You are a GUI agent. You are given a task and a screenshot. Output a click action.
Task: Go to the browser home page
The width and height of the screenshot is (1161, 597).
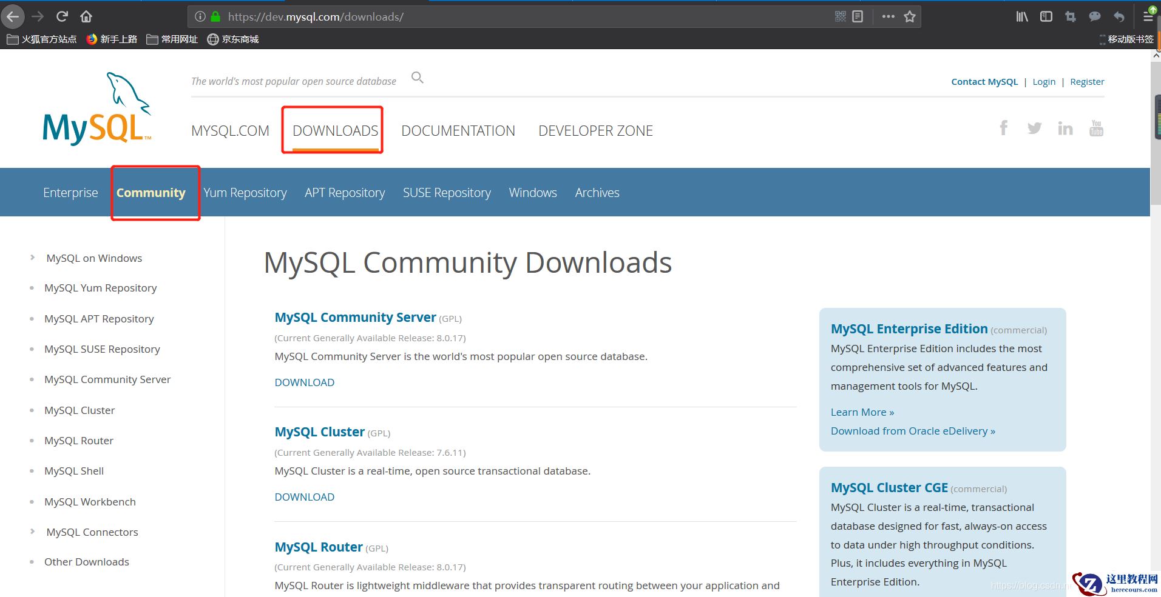click(x=86, y=16)
